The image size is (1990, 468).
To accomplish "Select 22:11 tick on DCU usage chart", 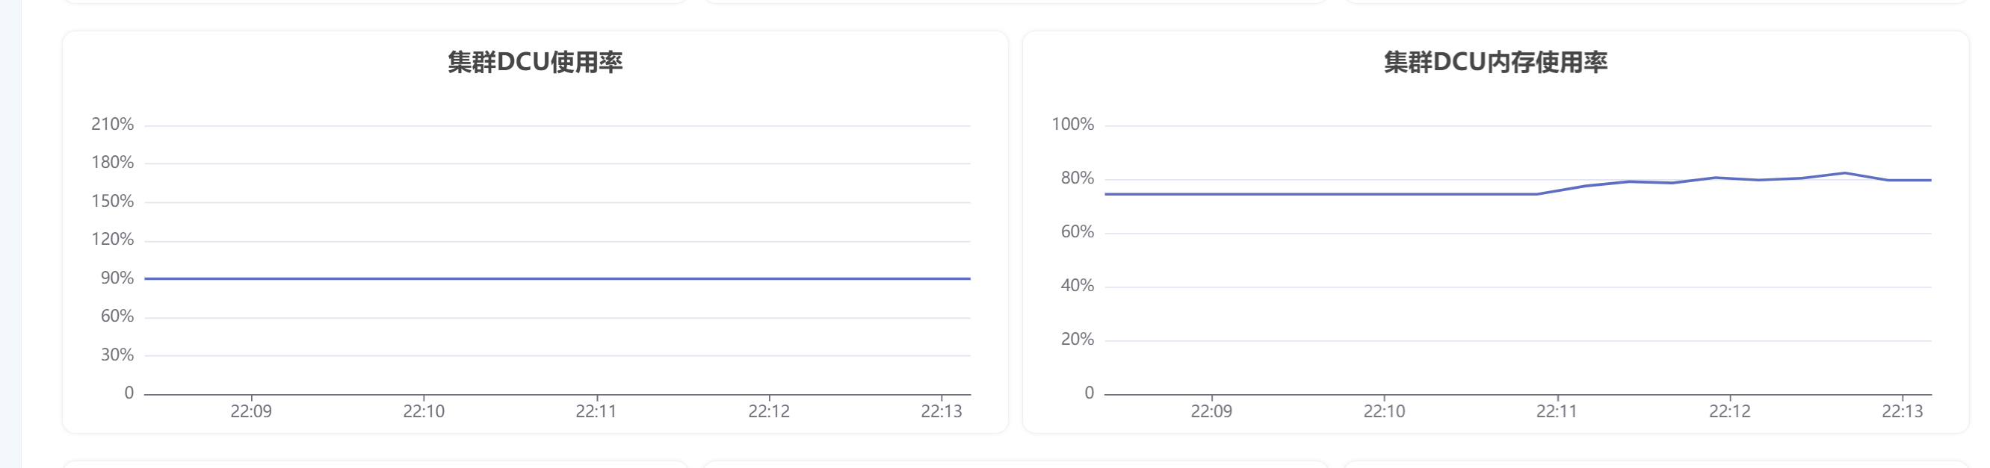I will [x=596, y=412].
